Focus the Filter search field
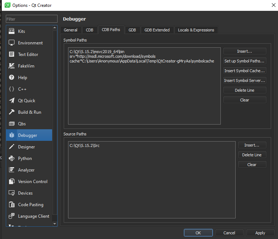This screenshot has height=239, width=278. click(x=32, y=19)
